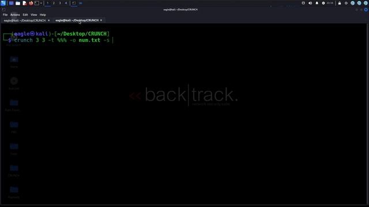Select the active terminal window taskbar button
This screenshot has width=369, height=207.
74,3
